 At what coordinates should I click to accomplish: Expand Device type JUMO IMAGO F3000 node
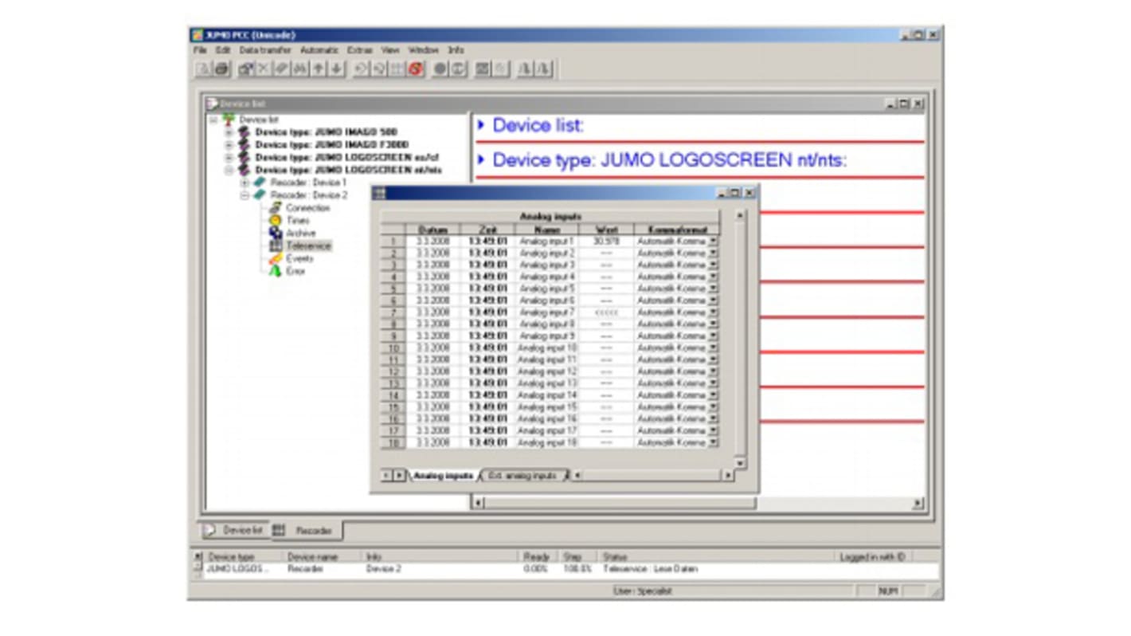point(229,145)
